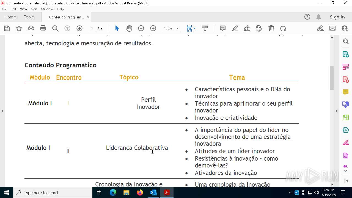Open Firefox from the taskbar
Viewport: 352px width, 198px height.
tap(140, 193)
